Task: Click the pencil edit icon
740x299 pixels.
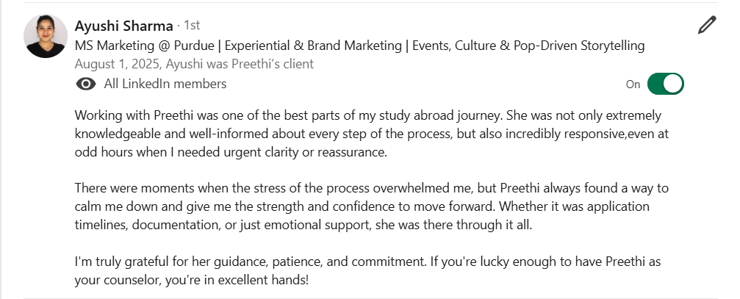Action: 706,26
